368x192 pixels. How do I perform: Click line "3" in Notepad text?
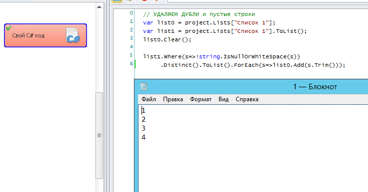[143, 128]
